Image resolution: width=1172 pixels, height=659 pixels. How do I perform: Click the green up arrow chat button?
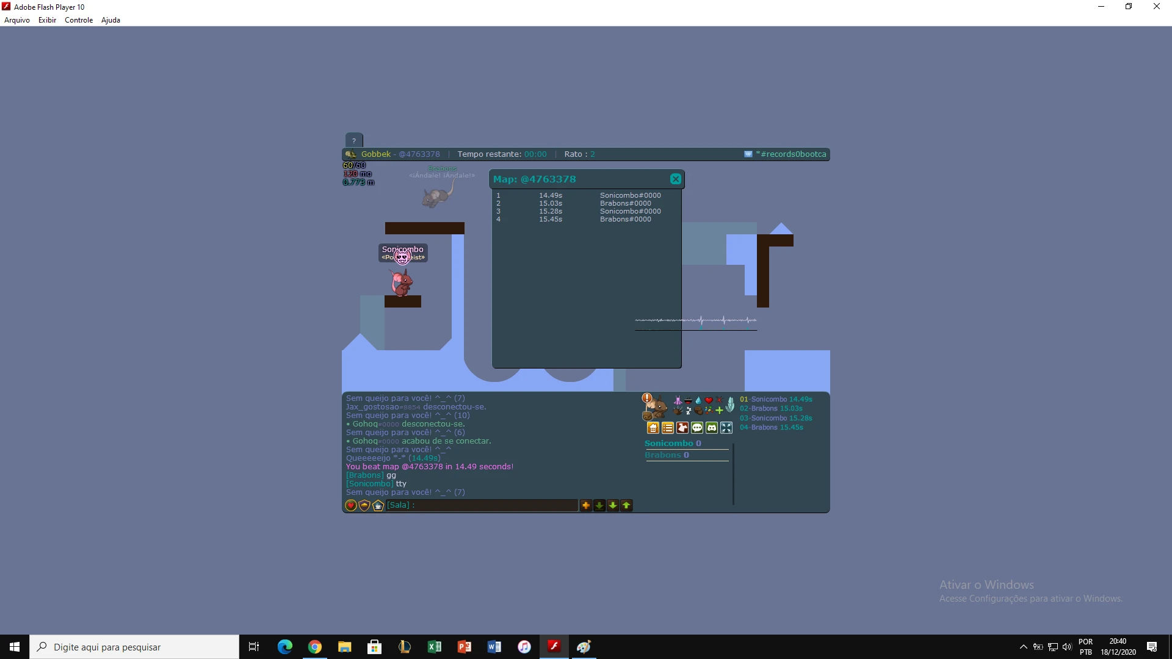(626, 505)
